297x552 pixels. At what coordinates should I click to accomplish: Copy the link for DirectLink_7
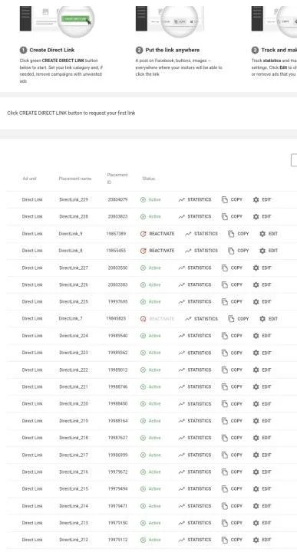coord(239,319)
